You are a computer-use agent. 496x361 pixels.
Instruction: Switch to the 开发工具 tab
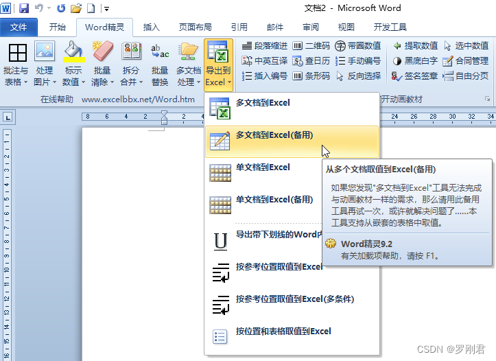coord(390,27)
